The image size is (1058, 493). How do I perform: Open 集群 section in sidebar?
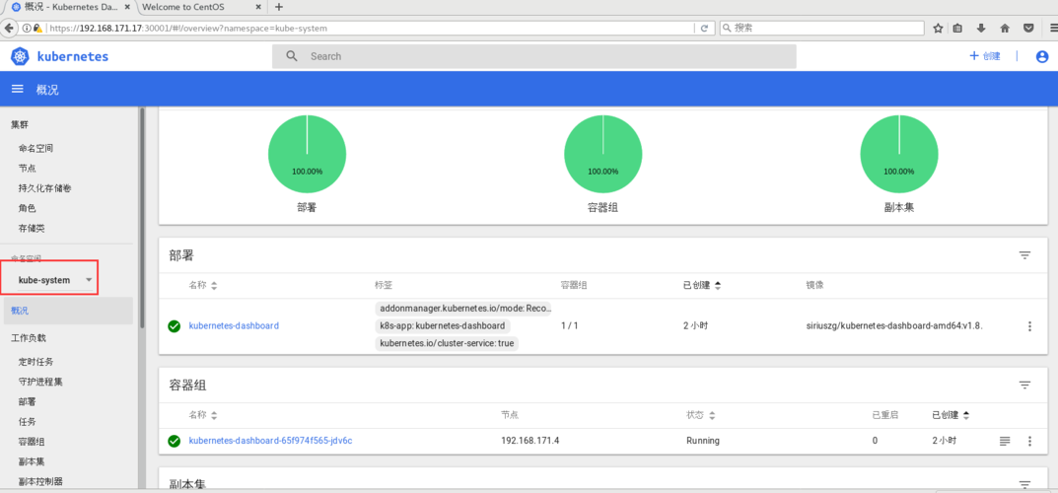(x=20, y=125)
